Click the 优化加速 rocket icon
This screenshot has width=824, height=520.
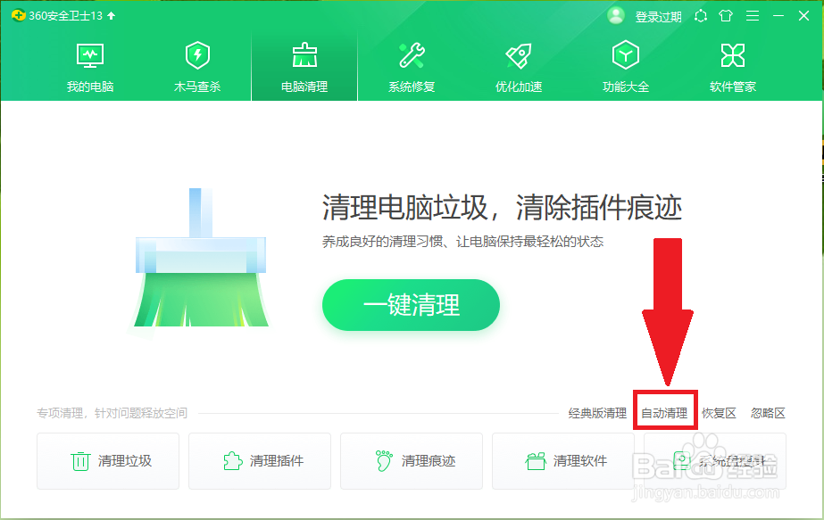518,54
